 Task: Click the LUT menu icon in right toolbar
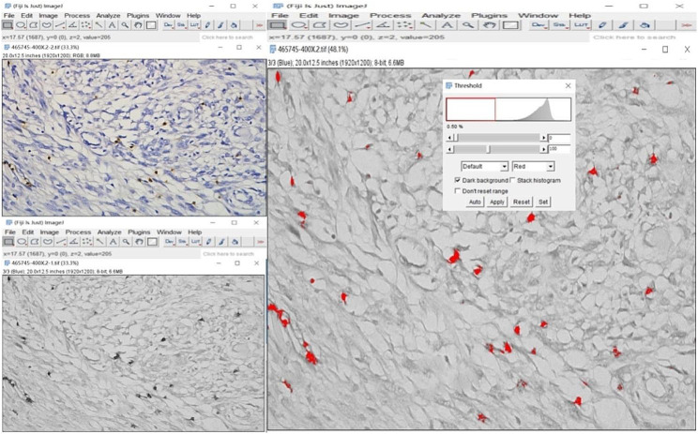coord(581,25)
